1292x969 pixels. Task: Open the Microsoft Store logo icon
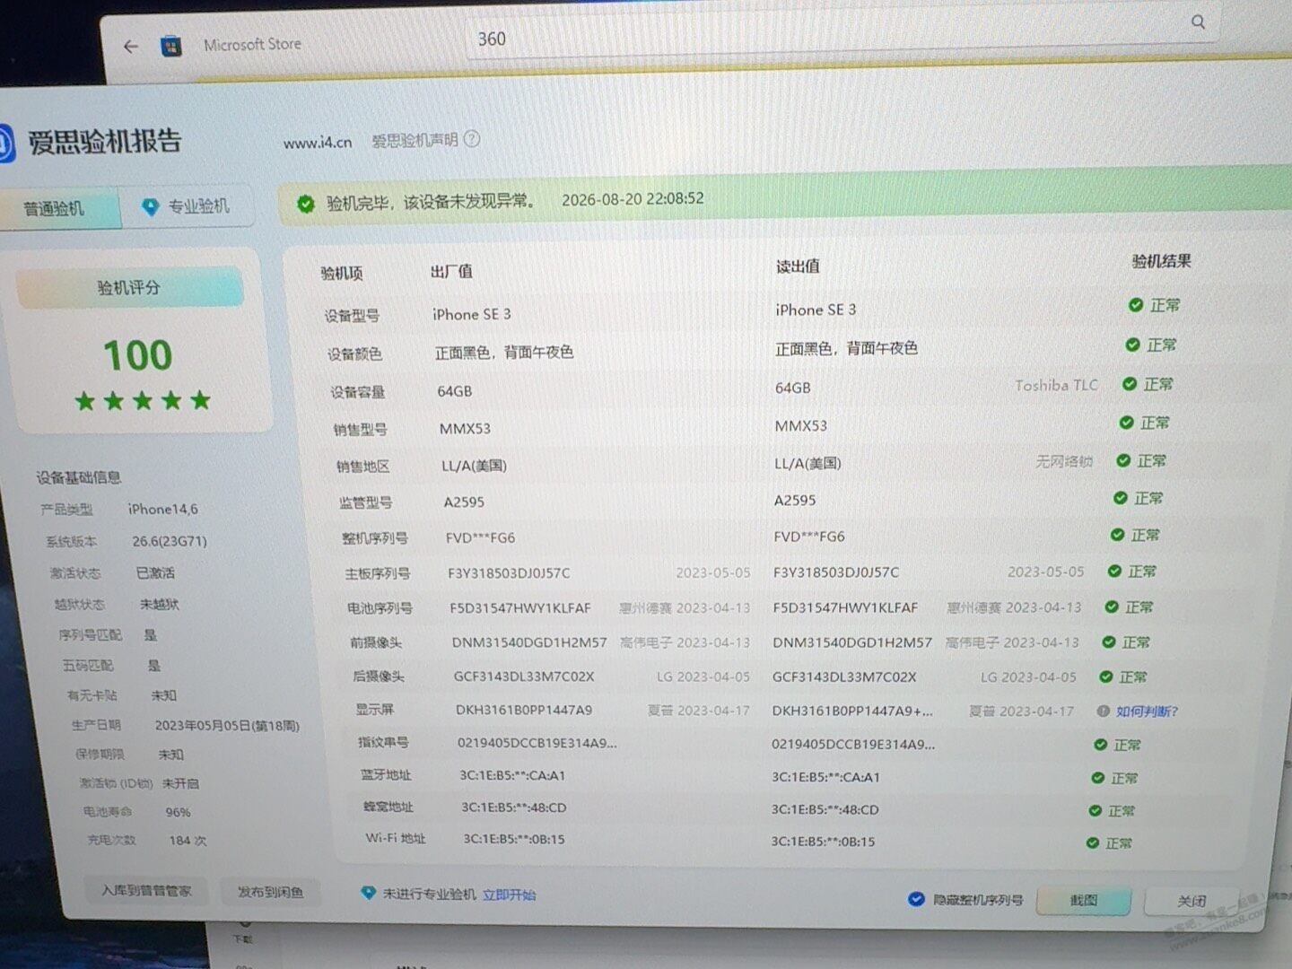click(x=170, y=46)
